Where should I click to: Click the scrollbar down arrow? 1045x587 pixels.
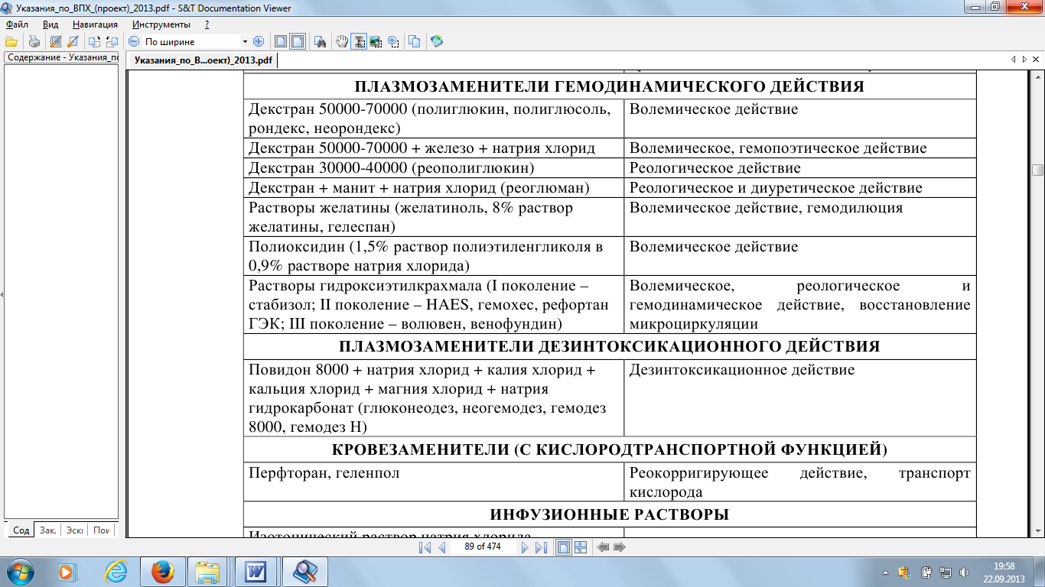tap(1037, 531)
